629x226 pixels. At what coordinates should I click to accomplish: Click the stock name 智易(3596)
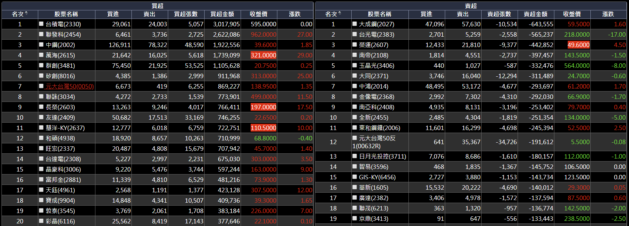click(374, 167)
